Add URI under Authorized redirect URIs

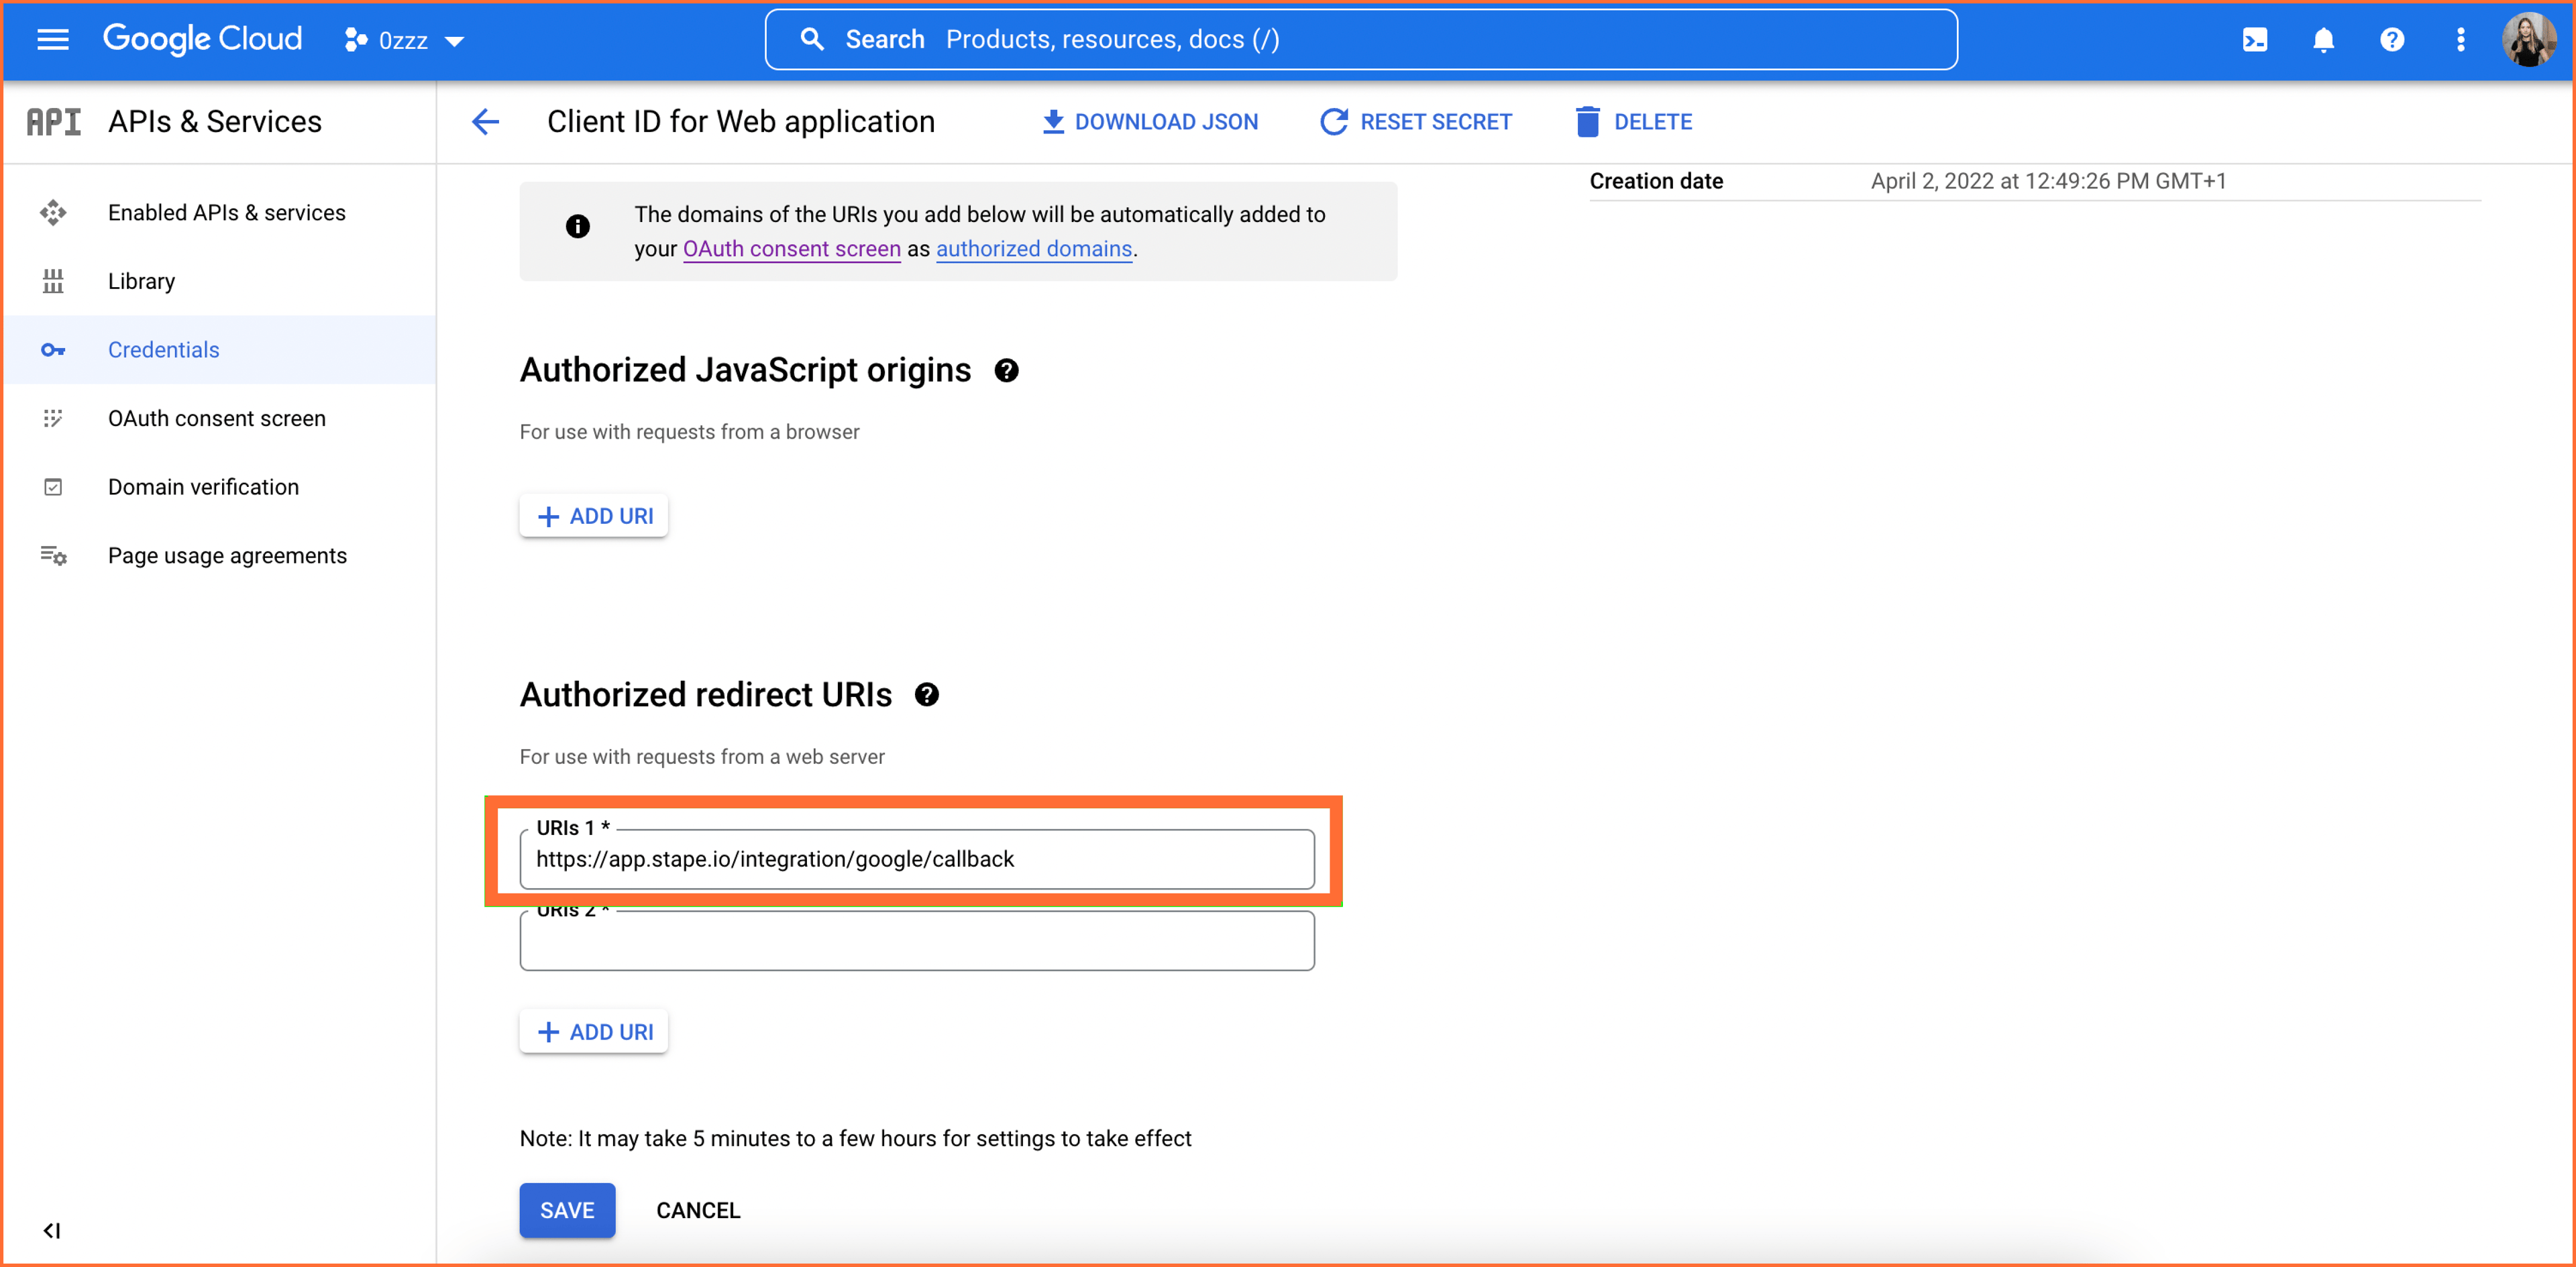[594, 1031]
